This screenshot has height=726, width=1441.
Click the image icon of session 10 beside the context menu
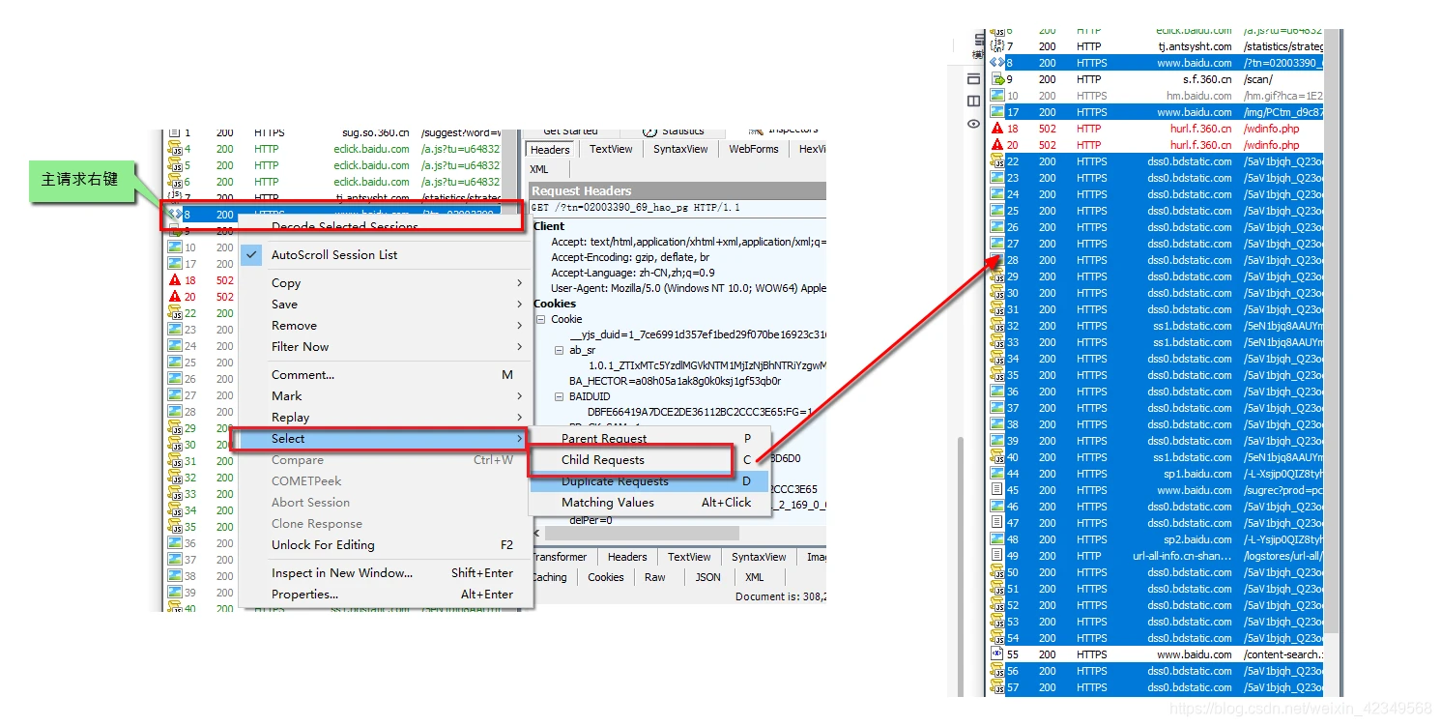click(x=175, y=247)
